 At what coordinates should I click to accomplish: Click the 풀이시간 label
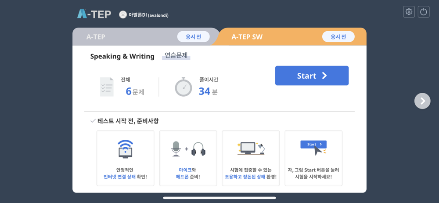(x=209, y=80)
